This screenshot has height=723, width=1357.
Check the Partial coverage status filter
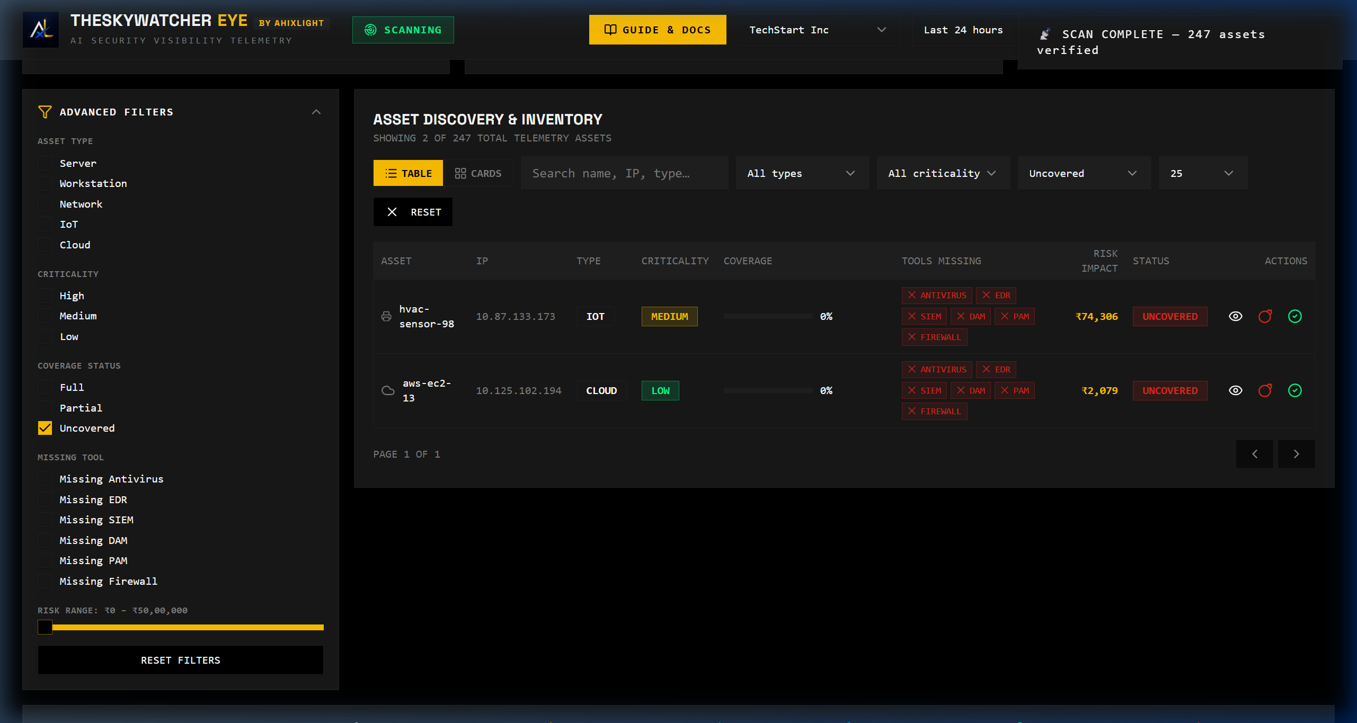coord(45,408)
